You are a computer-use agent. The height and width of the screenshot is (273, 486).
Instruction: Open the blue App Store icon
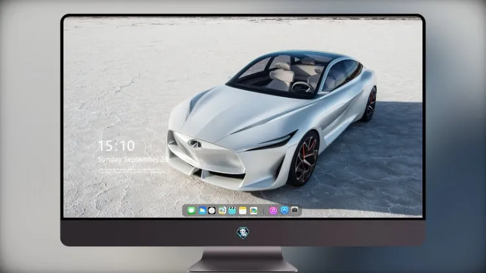pos(284,210)
